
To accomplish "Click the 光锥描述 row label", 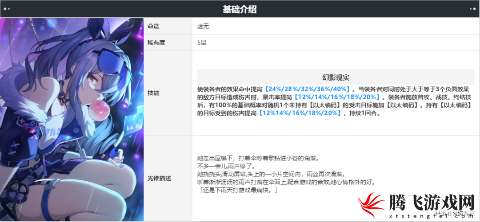I will pos(159,178).
